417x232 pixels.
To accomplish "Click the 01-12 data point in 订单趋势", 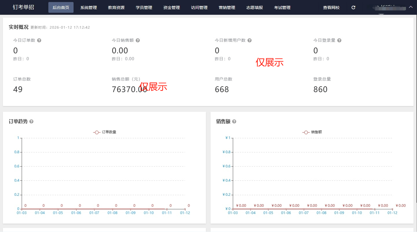I will click(x=185, y=209).
